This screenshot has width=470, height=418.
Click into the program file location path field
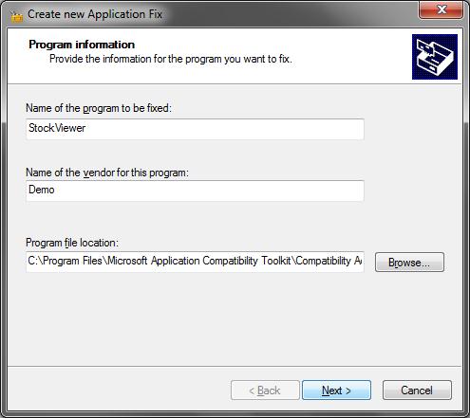195,262
